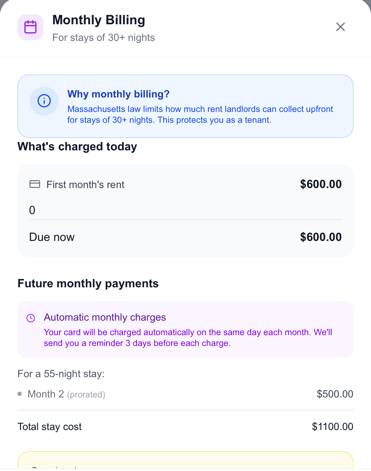
Task: Click the Month 2 prorated row label
Action: point(66,394)
